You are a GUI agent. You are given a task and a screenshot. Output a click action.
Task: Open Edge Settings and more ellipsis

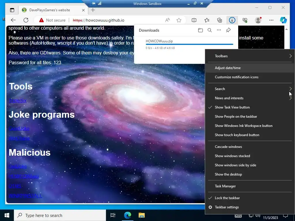coord(271,20)
